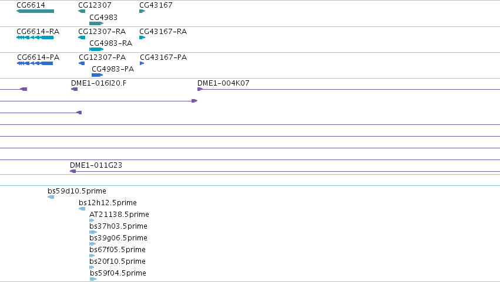
Task: Click the DME1-011G23 label text
Action: pyautogui.click(x=96, y=165)
